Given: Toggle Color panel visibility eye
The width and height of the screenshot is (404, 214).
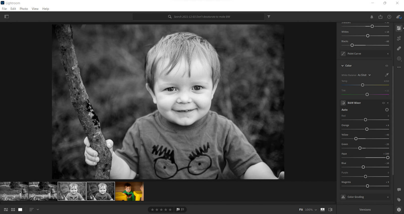Looking at the screenshot, I should click(387, 66).
